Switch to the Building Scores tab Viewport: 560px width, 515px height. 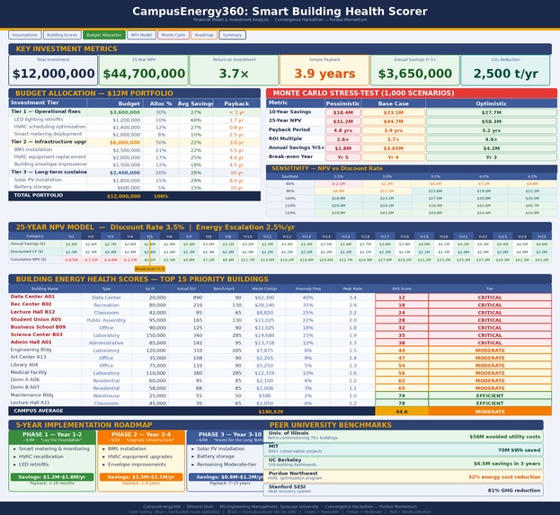tap(62, 35)
